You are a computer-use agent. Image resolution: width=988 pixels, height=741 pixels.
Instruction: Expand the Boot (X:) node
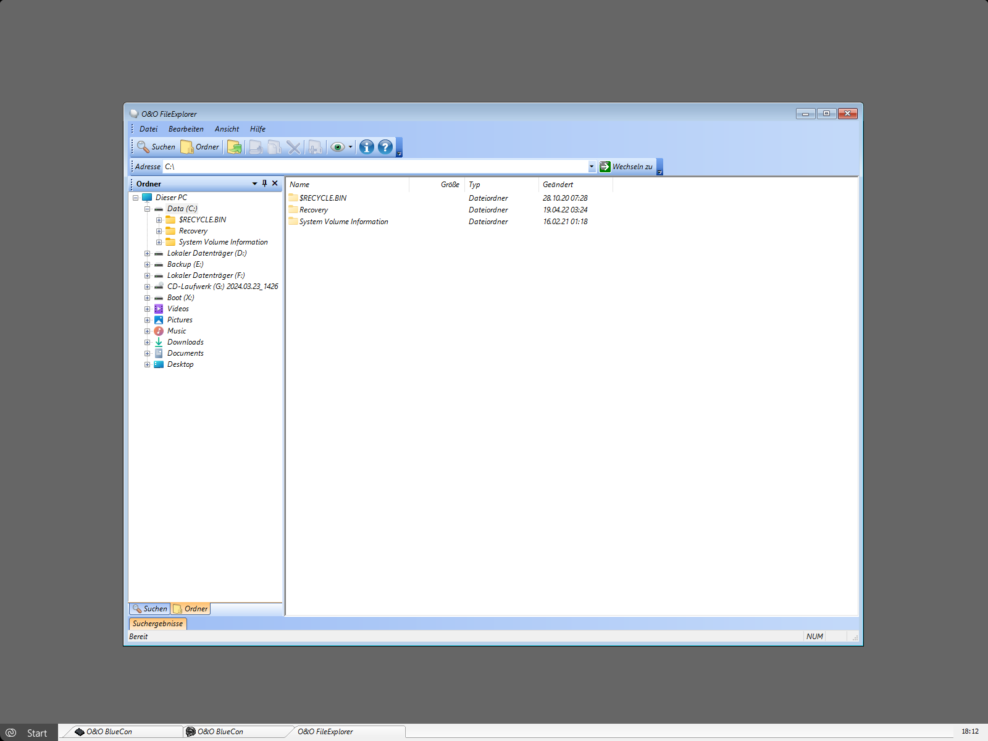point(148,298)
